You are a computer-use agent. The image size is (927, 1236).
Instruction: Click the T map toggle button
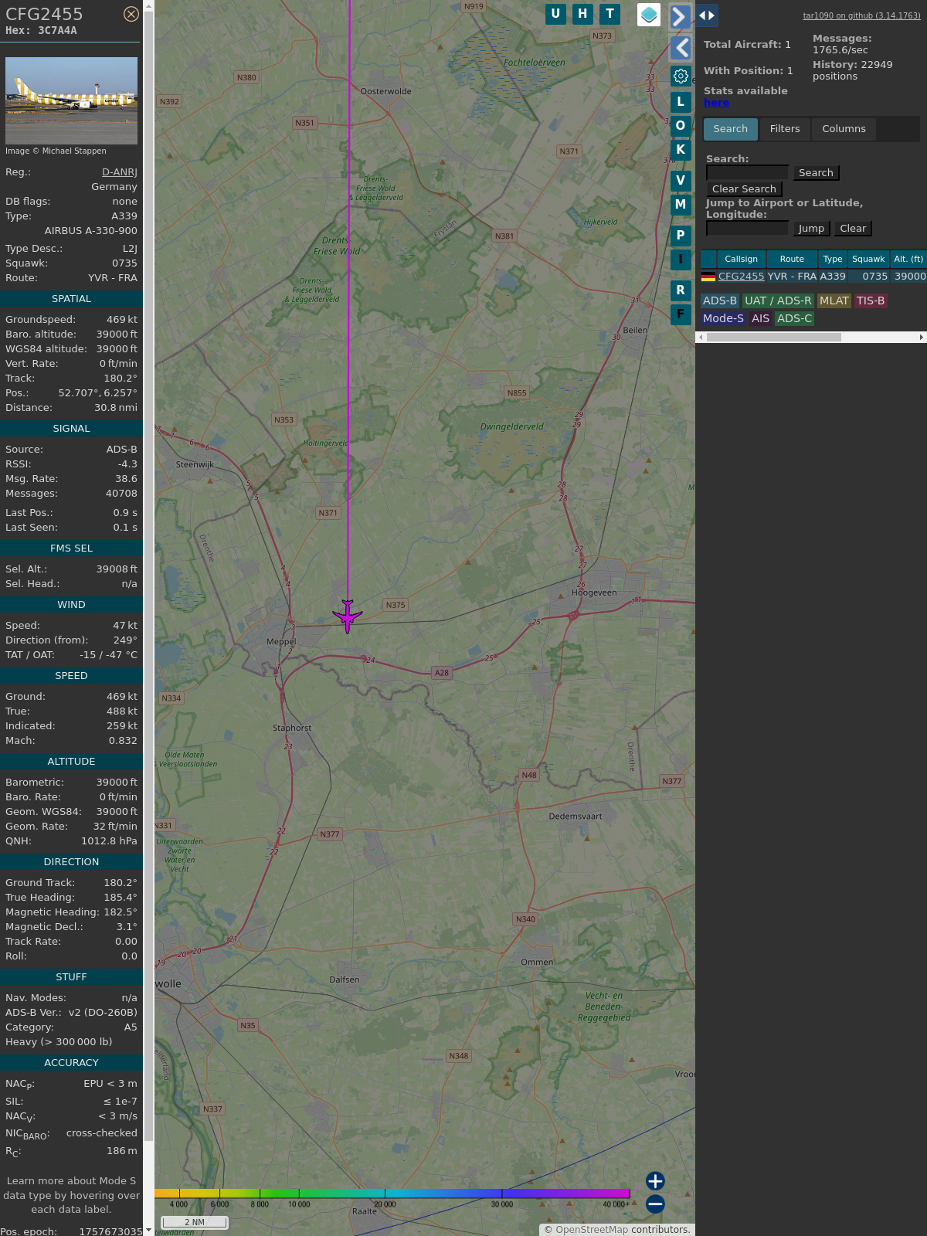(610, 14)
